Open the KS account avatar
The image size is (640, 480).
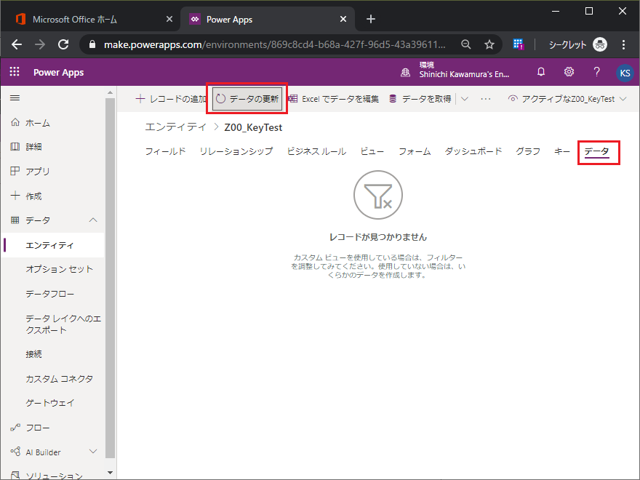pyautogui.click(x=625, y=73)
